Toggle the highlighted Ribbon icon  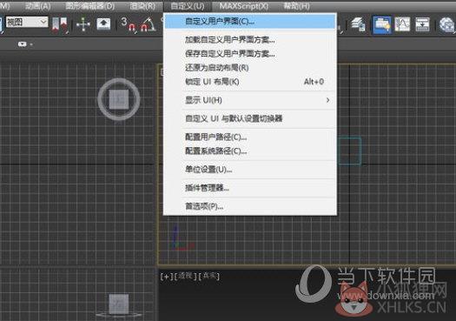click(x=382, y=24)
